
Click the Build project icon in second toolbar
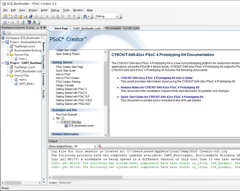5,22
